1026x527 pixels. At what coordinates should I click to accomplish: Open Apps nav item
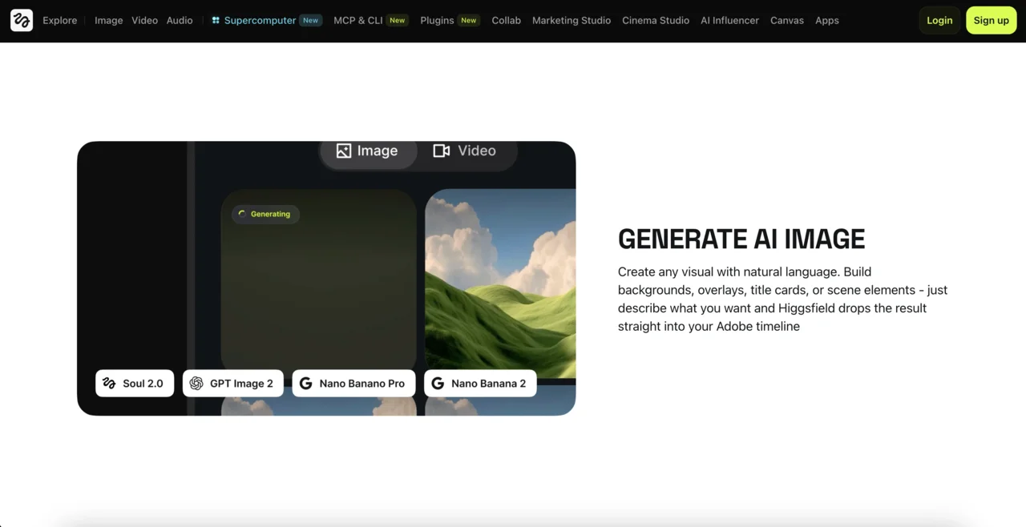(827, 21)
